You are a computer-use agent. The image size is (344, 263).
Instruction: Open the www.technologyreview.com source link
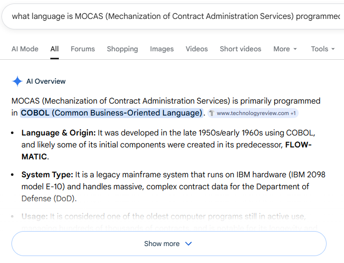(252, 113)
